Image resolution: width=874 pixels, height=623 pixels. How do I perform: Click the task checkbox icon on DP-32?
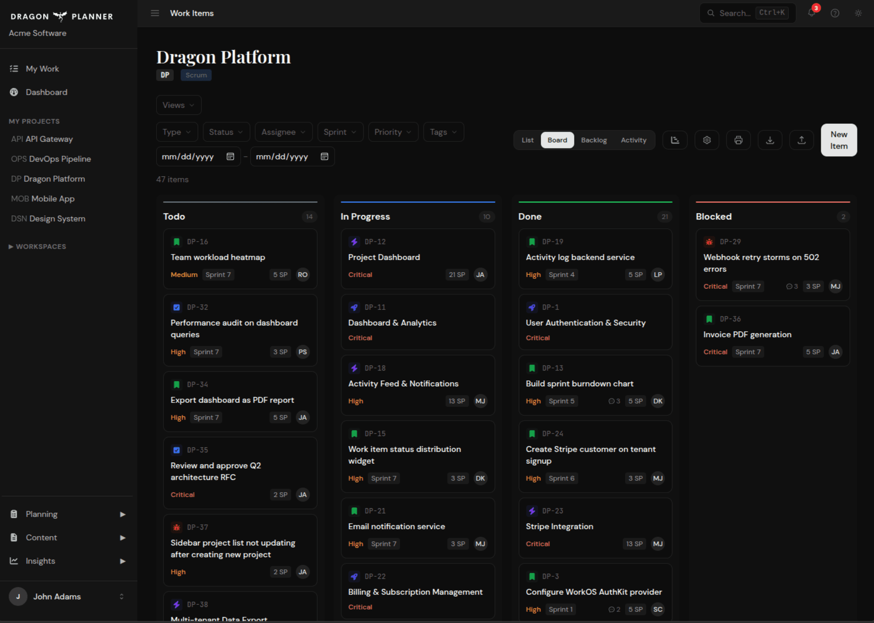click(x=176, y=307)
